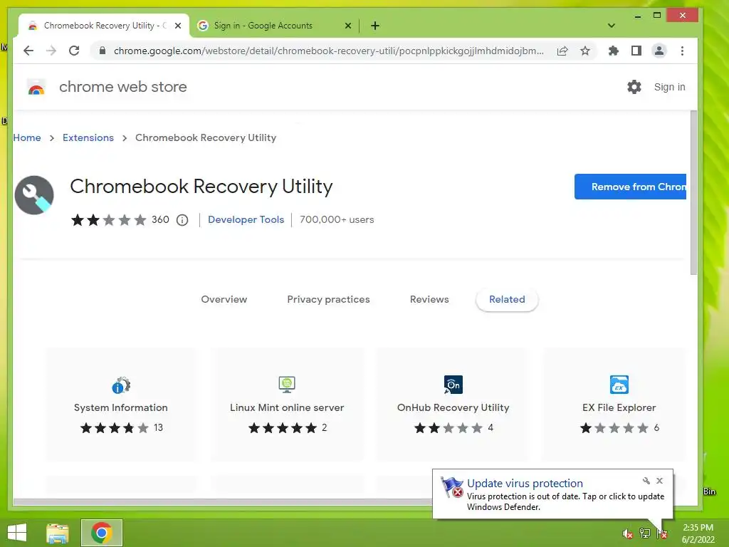This screenshot has height=547, width=729.
Task: Open the OnHub Recovery Utility icon
Action: [x=453, y=385]
